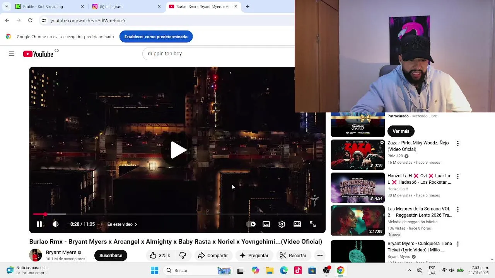Click the URL in the address bar
The width and height of the screenshot is (495, 278).
88,20
